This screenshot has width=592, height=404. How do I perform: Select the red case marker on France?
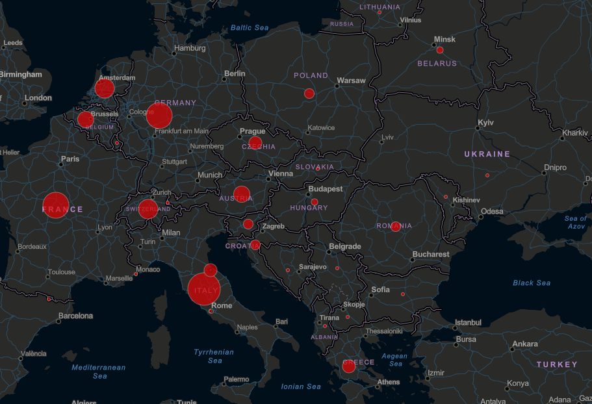coord(56,205)
